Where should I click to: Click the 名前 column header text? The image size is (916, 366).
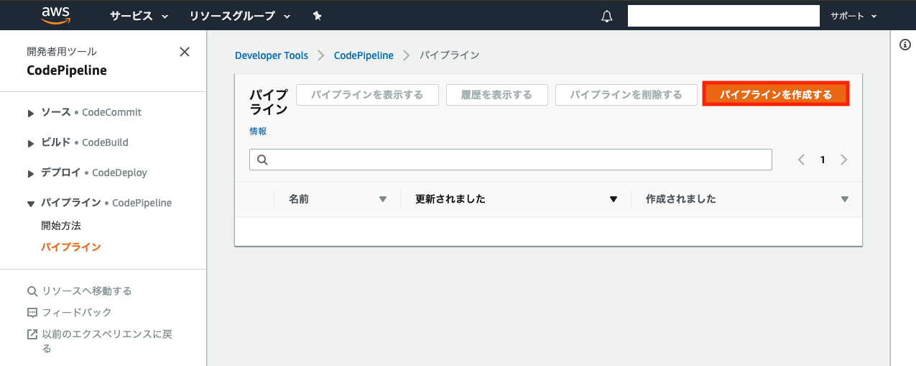pos(299,199)
